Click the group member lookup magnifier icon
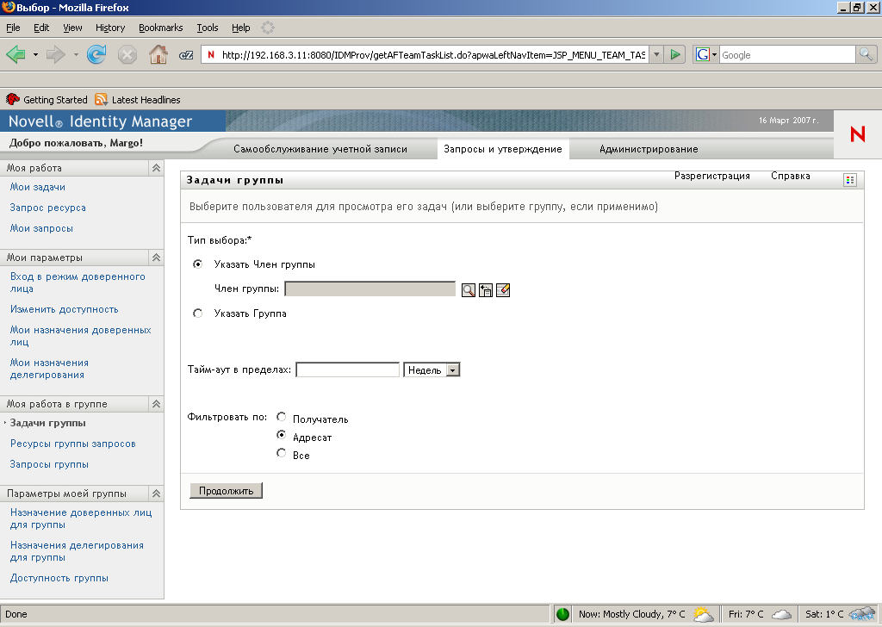This screenshot has height=627, width=882. click(468, 290)
